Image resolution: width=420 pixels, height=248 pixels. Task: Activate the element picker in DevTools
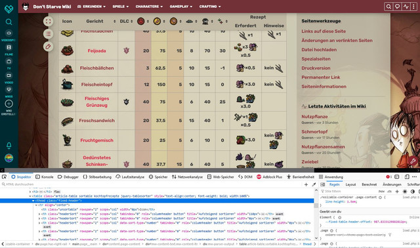(4, 176)
